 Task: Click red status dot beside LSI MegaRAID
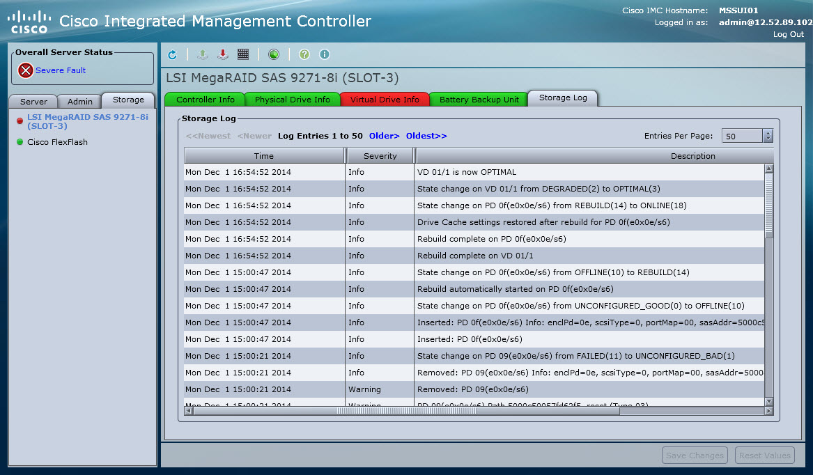[20, 120]
